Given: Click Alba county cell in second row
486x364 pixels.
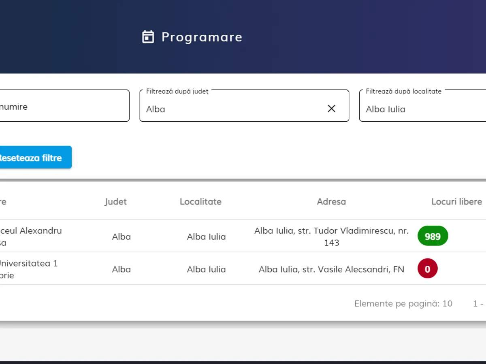Looking at the screenshot, I should point(121,269).
